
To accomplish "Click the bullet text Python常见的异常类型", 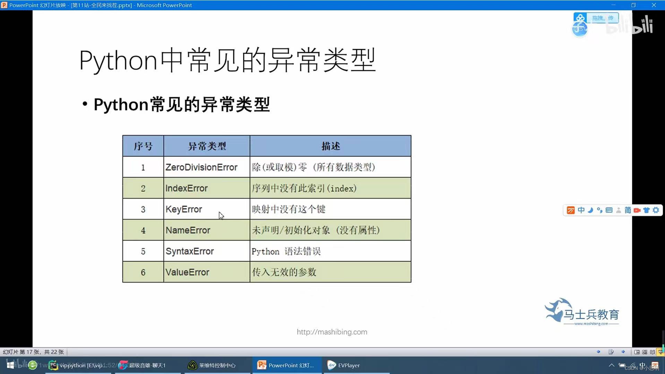I will pyautogui.click(x=182, y=105).
